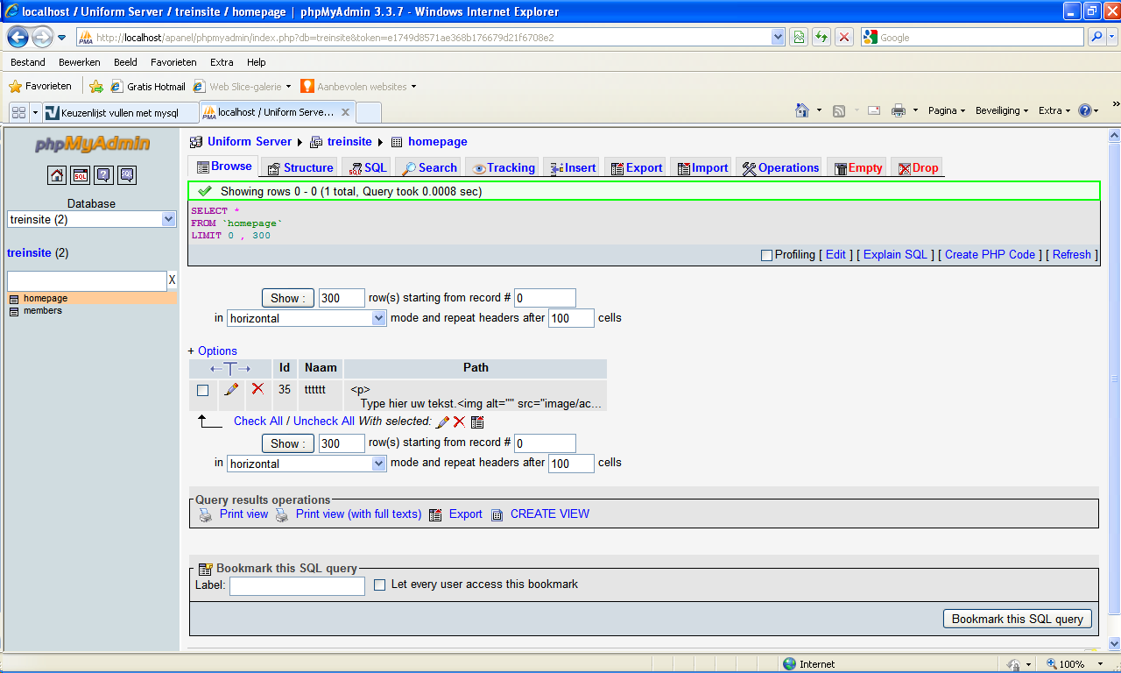This screenshot has width=1121, height=673.
Task: Click the bookmark Label text field
Action: 297,585
